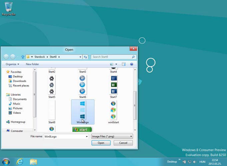227x166 pixels.
Task: Click the New folder button
Action: coord(32,64)
